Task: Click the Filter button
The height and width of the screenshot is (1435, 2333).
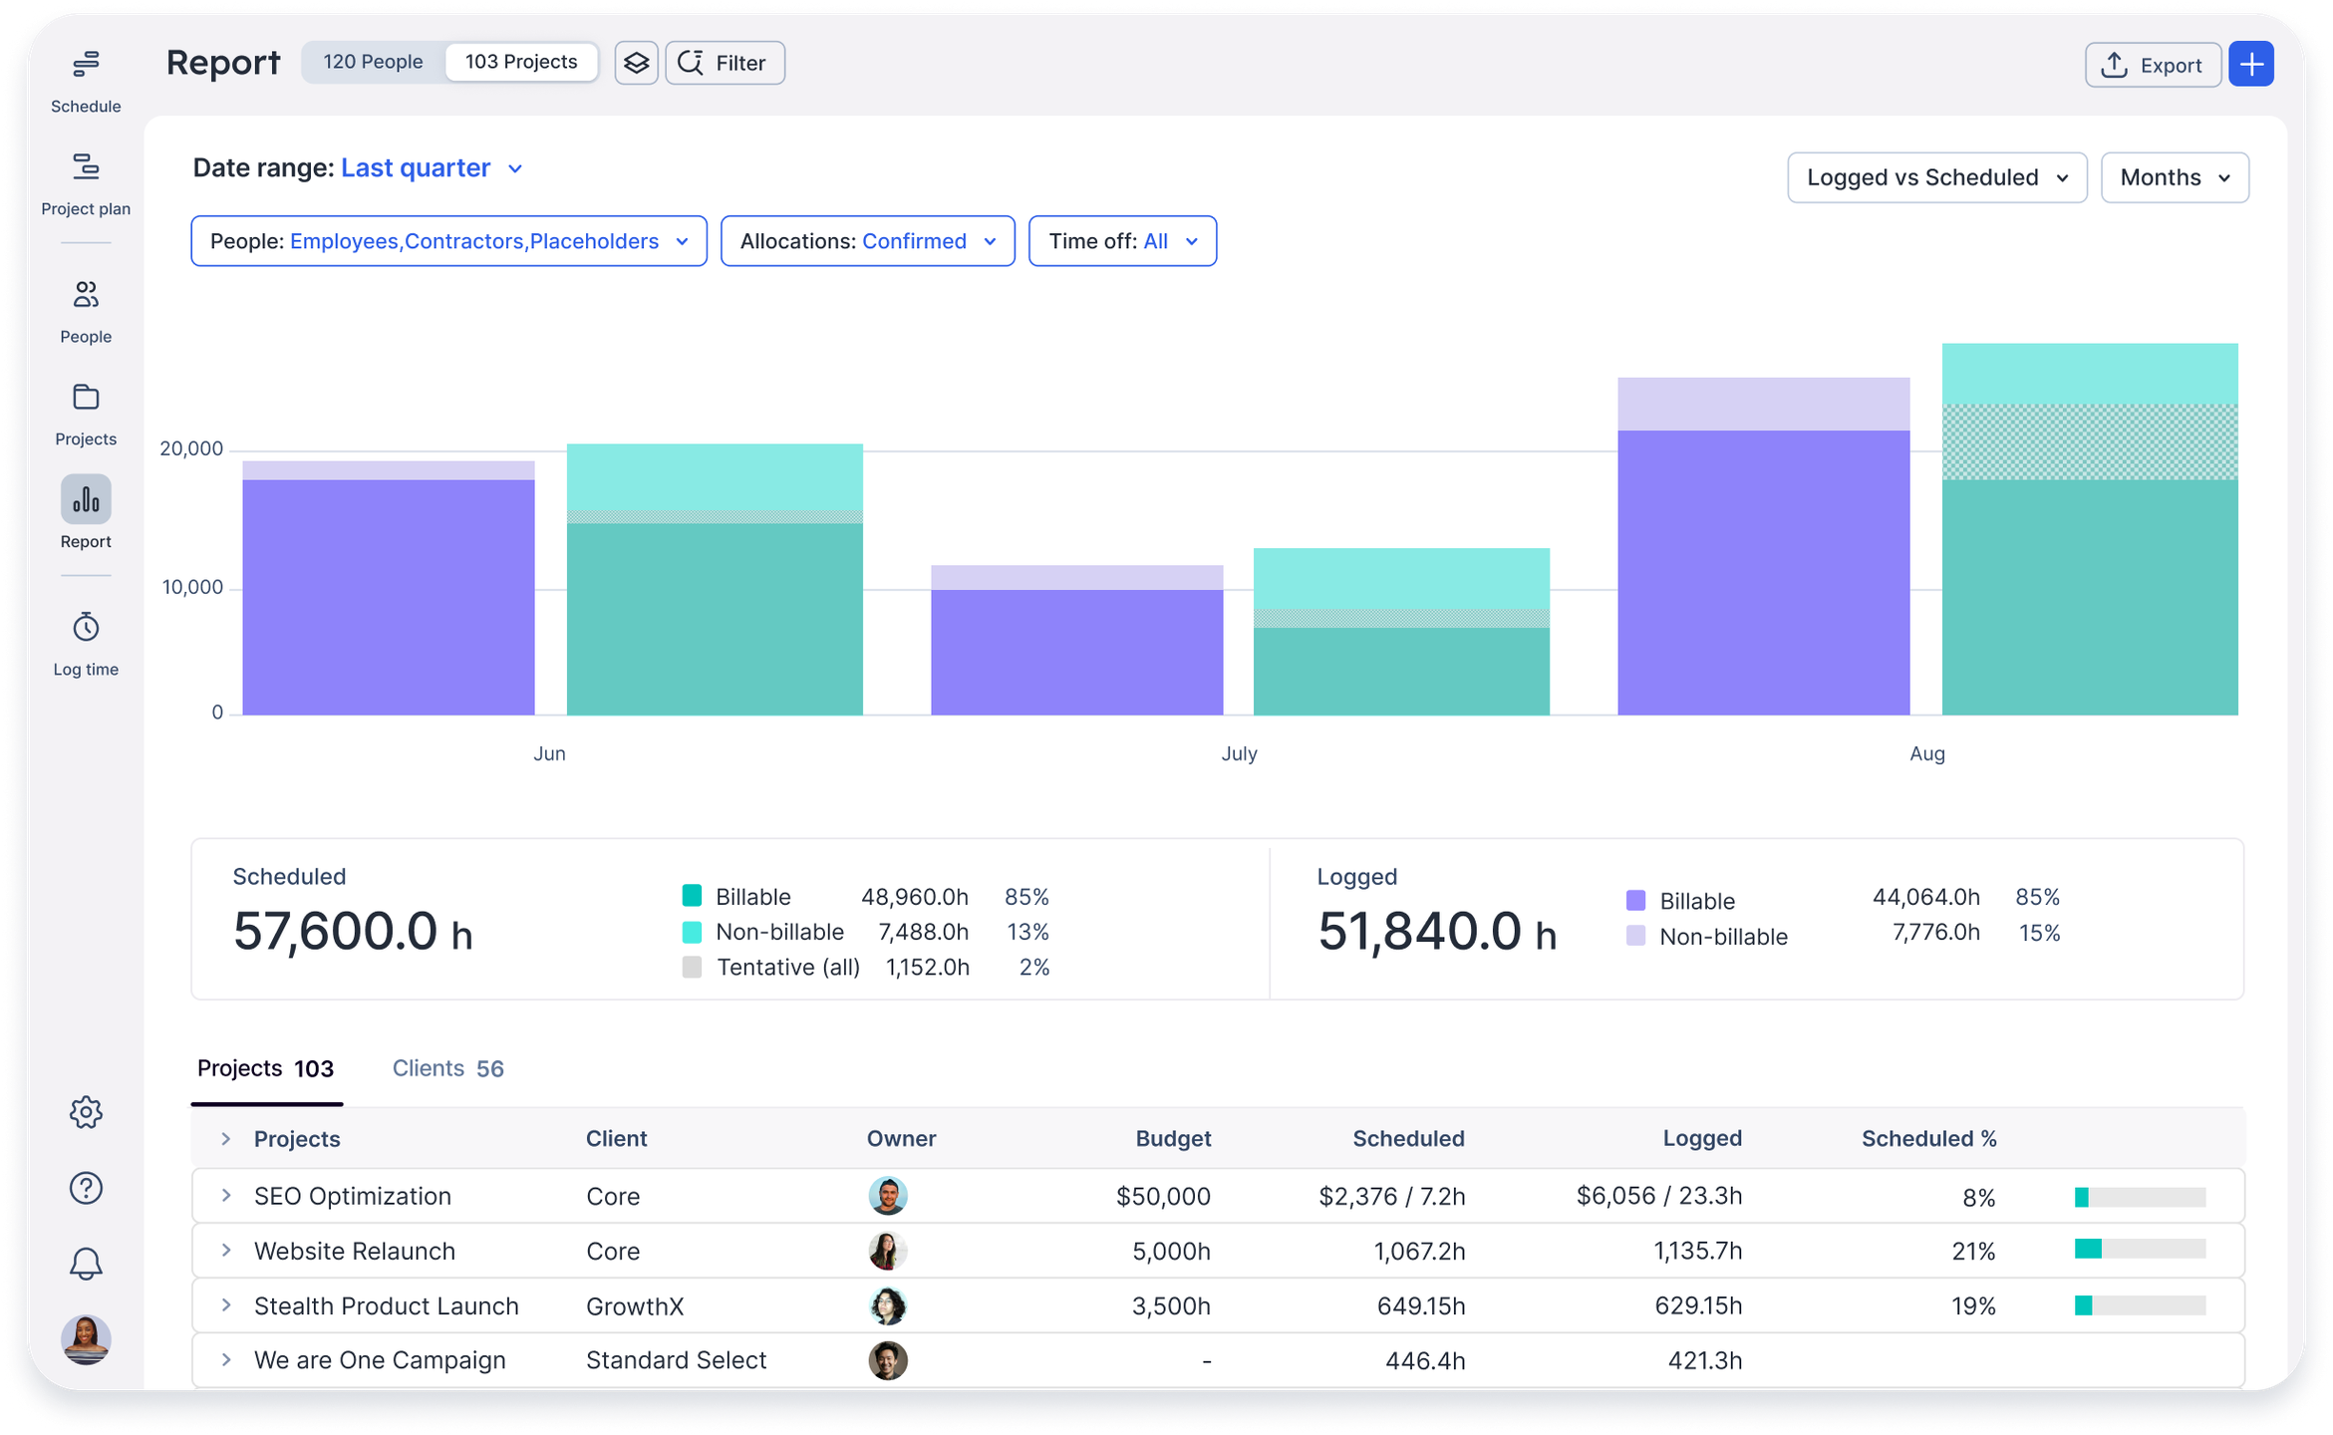Action: (725, 64)
